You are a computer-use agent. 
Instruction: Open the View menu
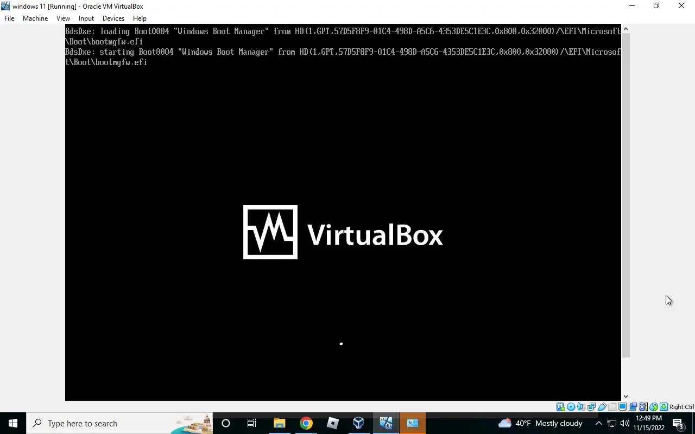coord(63,18)
